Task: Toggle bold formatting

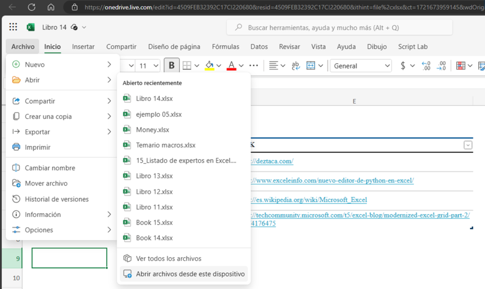Action: (171, 65)
